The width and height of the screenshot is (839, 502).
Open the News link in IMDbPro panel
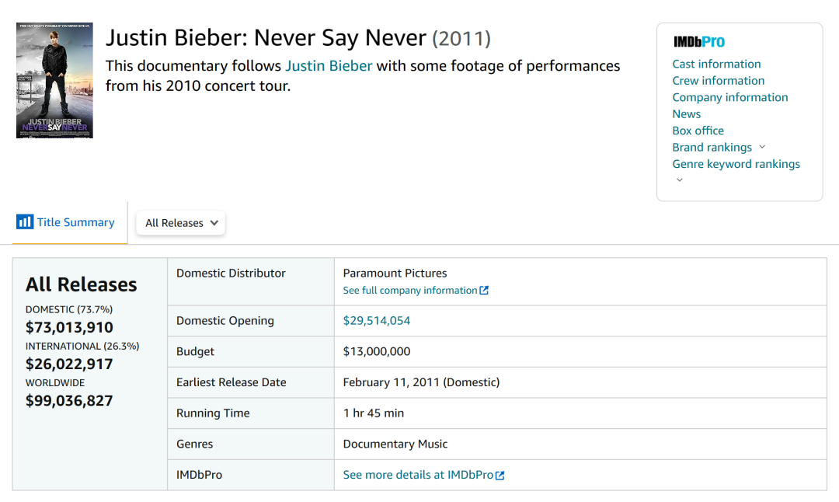[x=686, y=114]
